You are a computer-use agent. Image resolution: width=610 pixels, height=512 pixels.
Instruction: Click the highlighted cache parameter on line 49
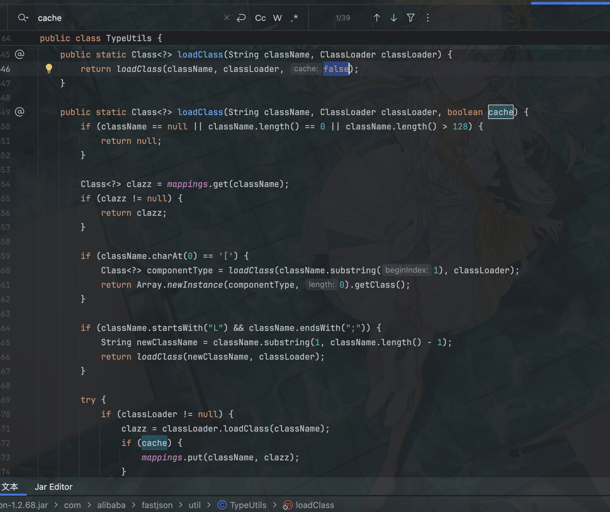[501, 112]
